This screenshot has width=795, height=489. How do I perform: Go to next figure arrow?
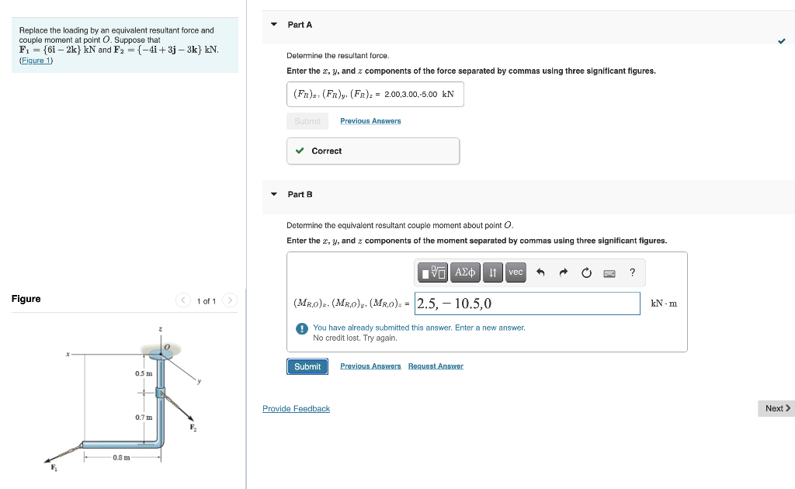click(230, 300)
